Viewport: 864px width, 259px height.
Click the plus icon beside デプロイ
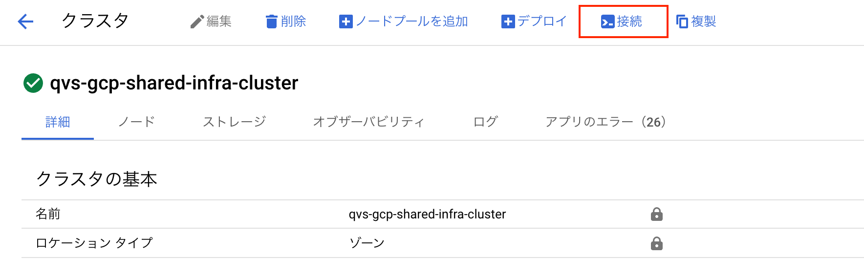point(508,22)
